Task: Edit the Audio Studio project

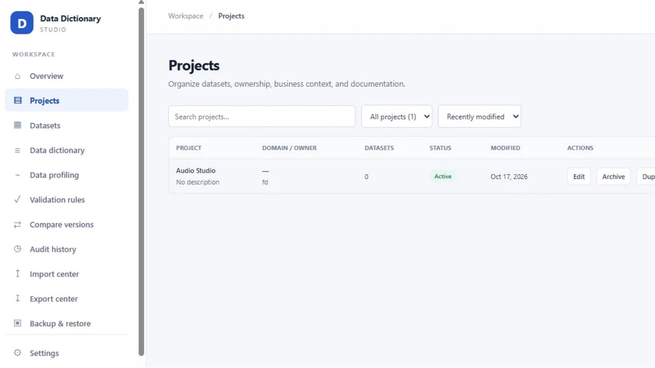Action: pyautogui.click(x=579, y=176)
